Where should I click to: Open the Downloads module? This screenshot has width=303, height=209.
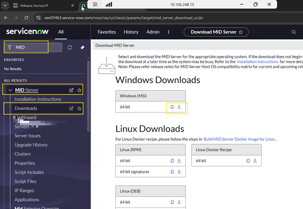pyautogui.click(x=26, y=108)
